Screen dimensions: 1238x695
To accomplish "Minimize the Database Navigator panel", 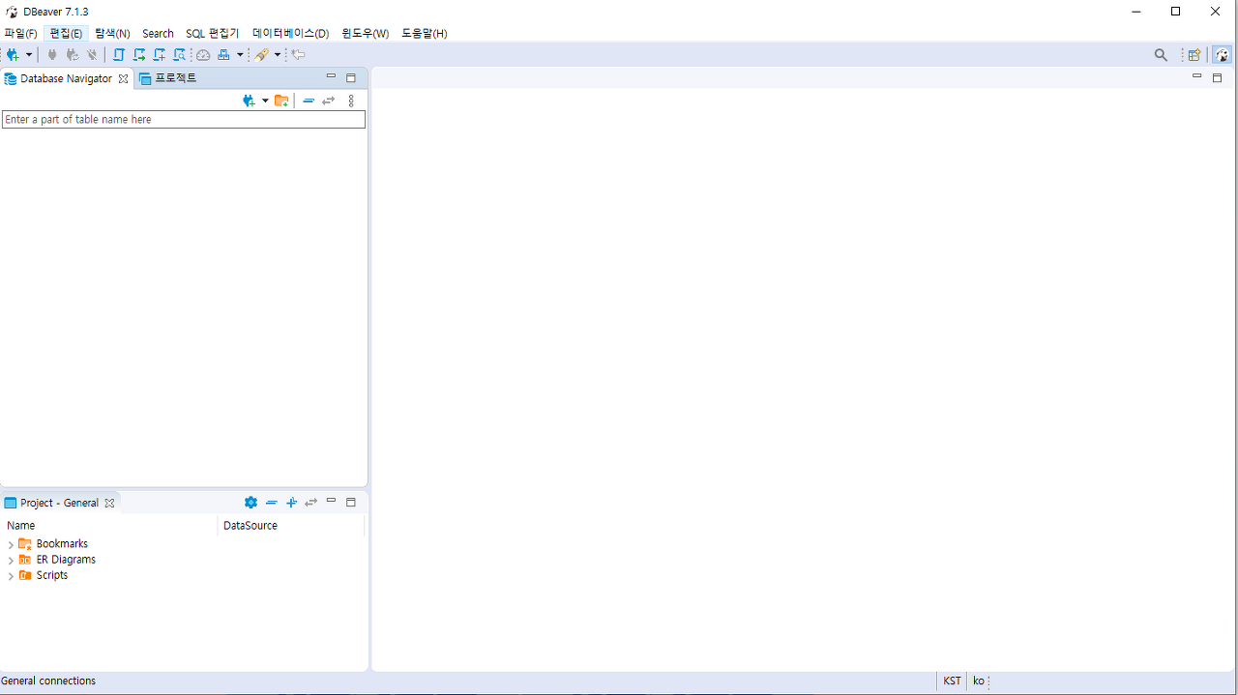I will click(x=331, y=77).
